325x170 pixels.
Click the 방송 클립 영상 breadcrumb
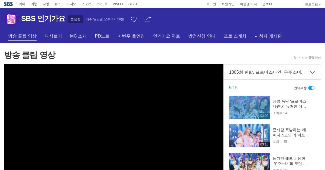(x=311, y=58)
